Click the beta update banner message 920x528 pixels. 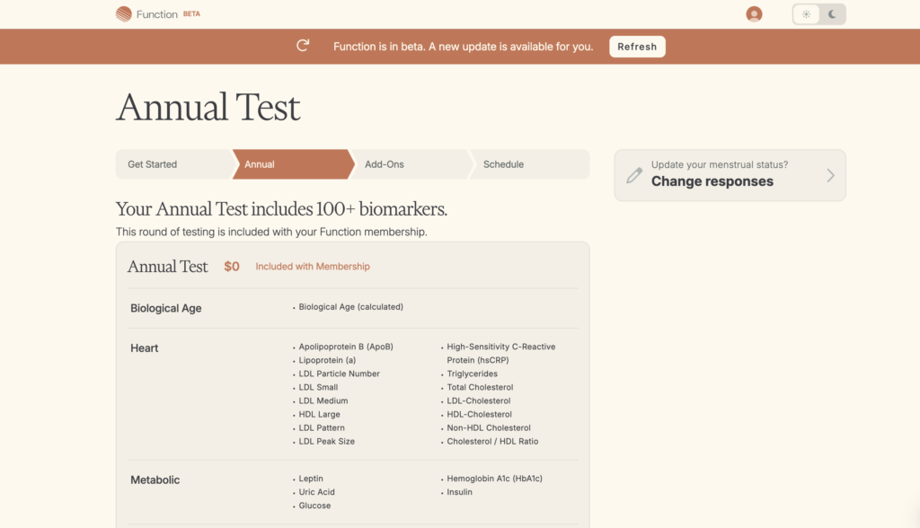(464, 47)
